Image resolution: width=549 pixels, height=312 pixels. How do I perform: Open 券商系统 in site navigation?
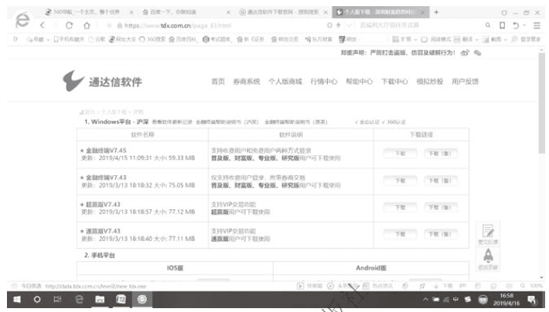click(x=247, y=82)
